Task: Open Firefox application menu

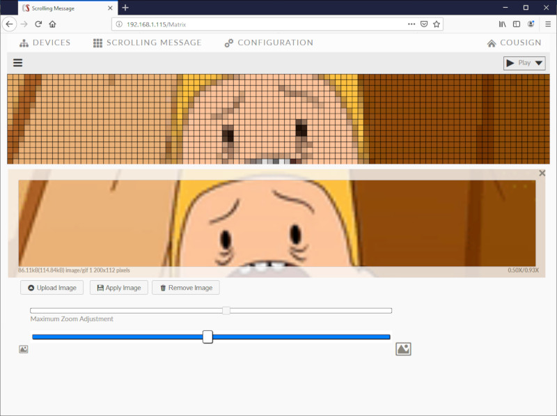Action: (547, 24)
